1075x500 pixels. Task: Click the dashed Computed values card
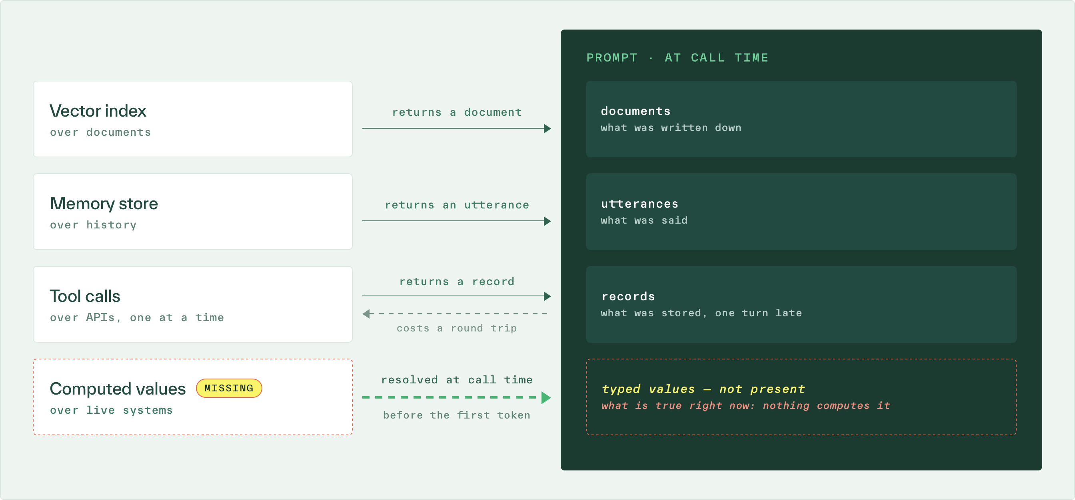(193, 397)
